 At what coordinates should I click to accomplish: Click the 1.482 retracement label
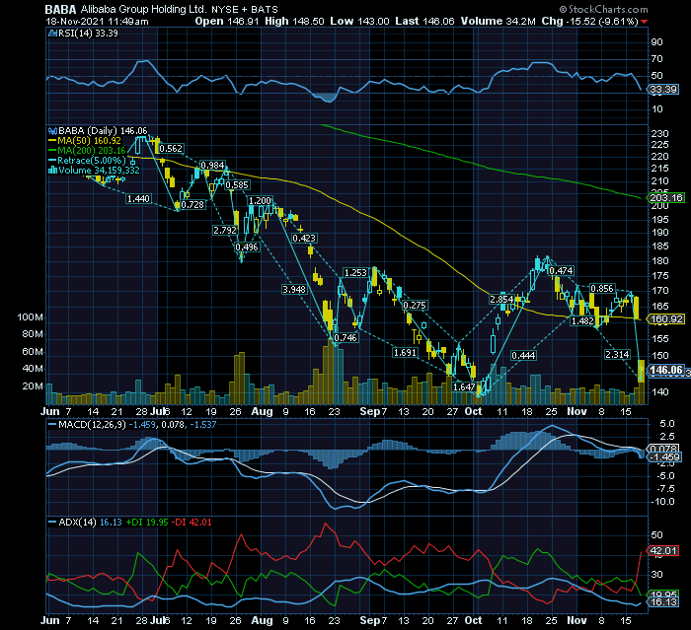tap(582, 321)
